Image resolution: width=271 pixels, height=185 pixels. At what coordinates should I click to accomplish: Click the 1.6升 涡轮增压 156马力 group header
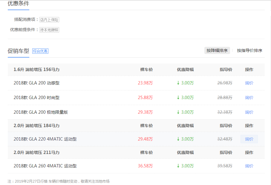pyautogui.click(x=36, y=70)
